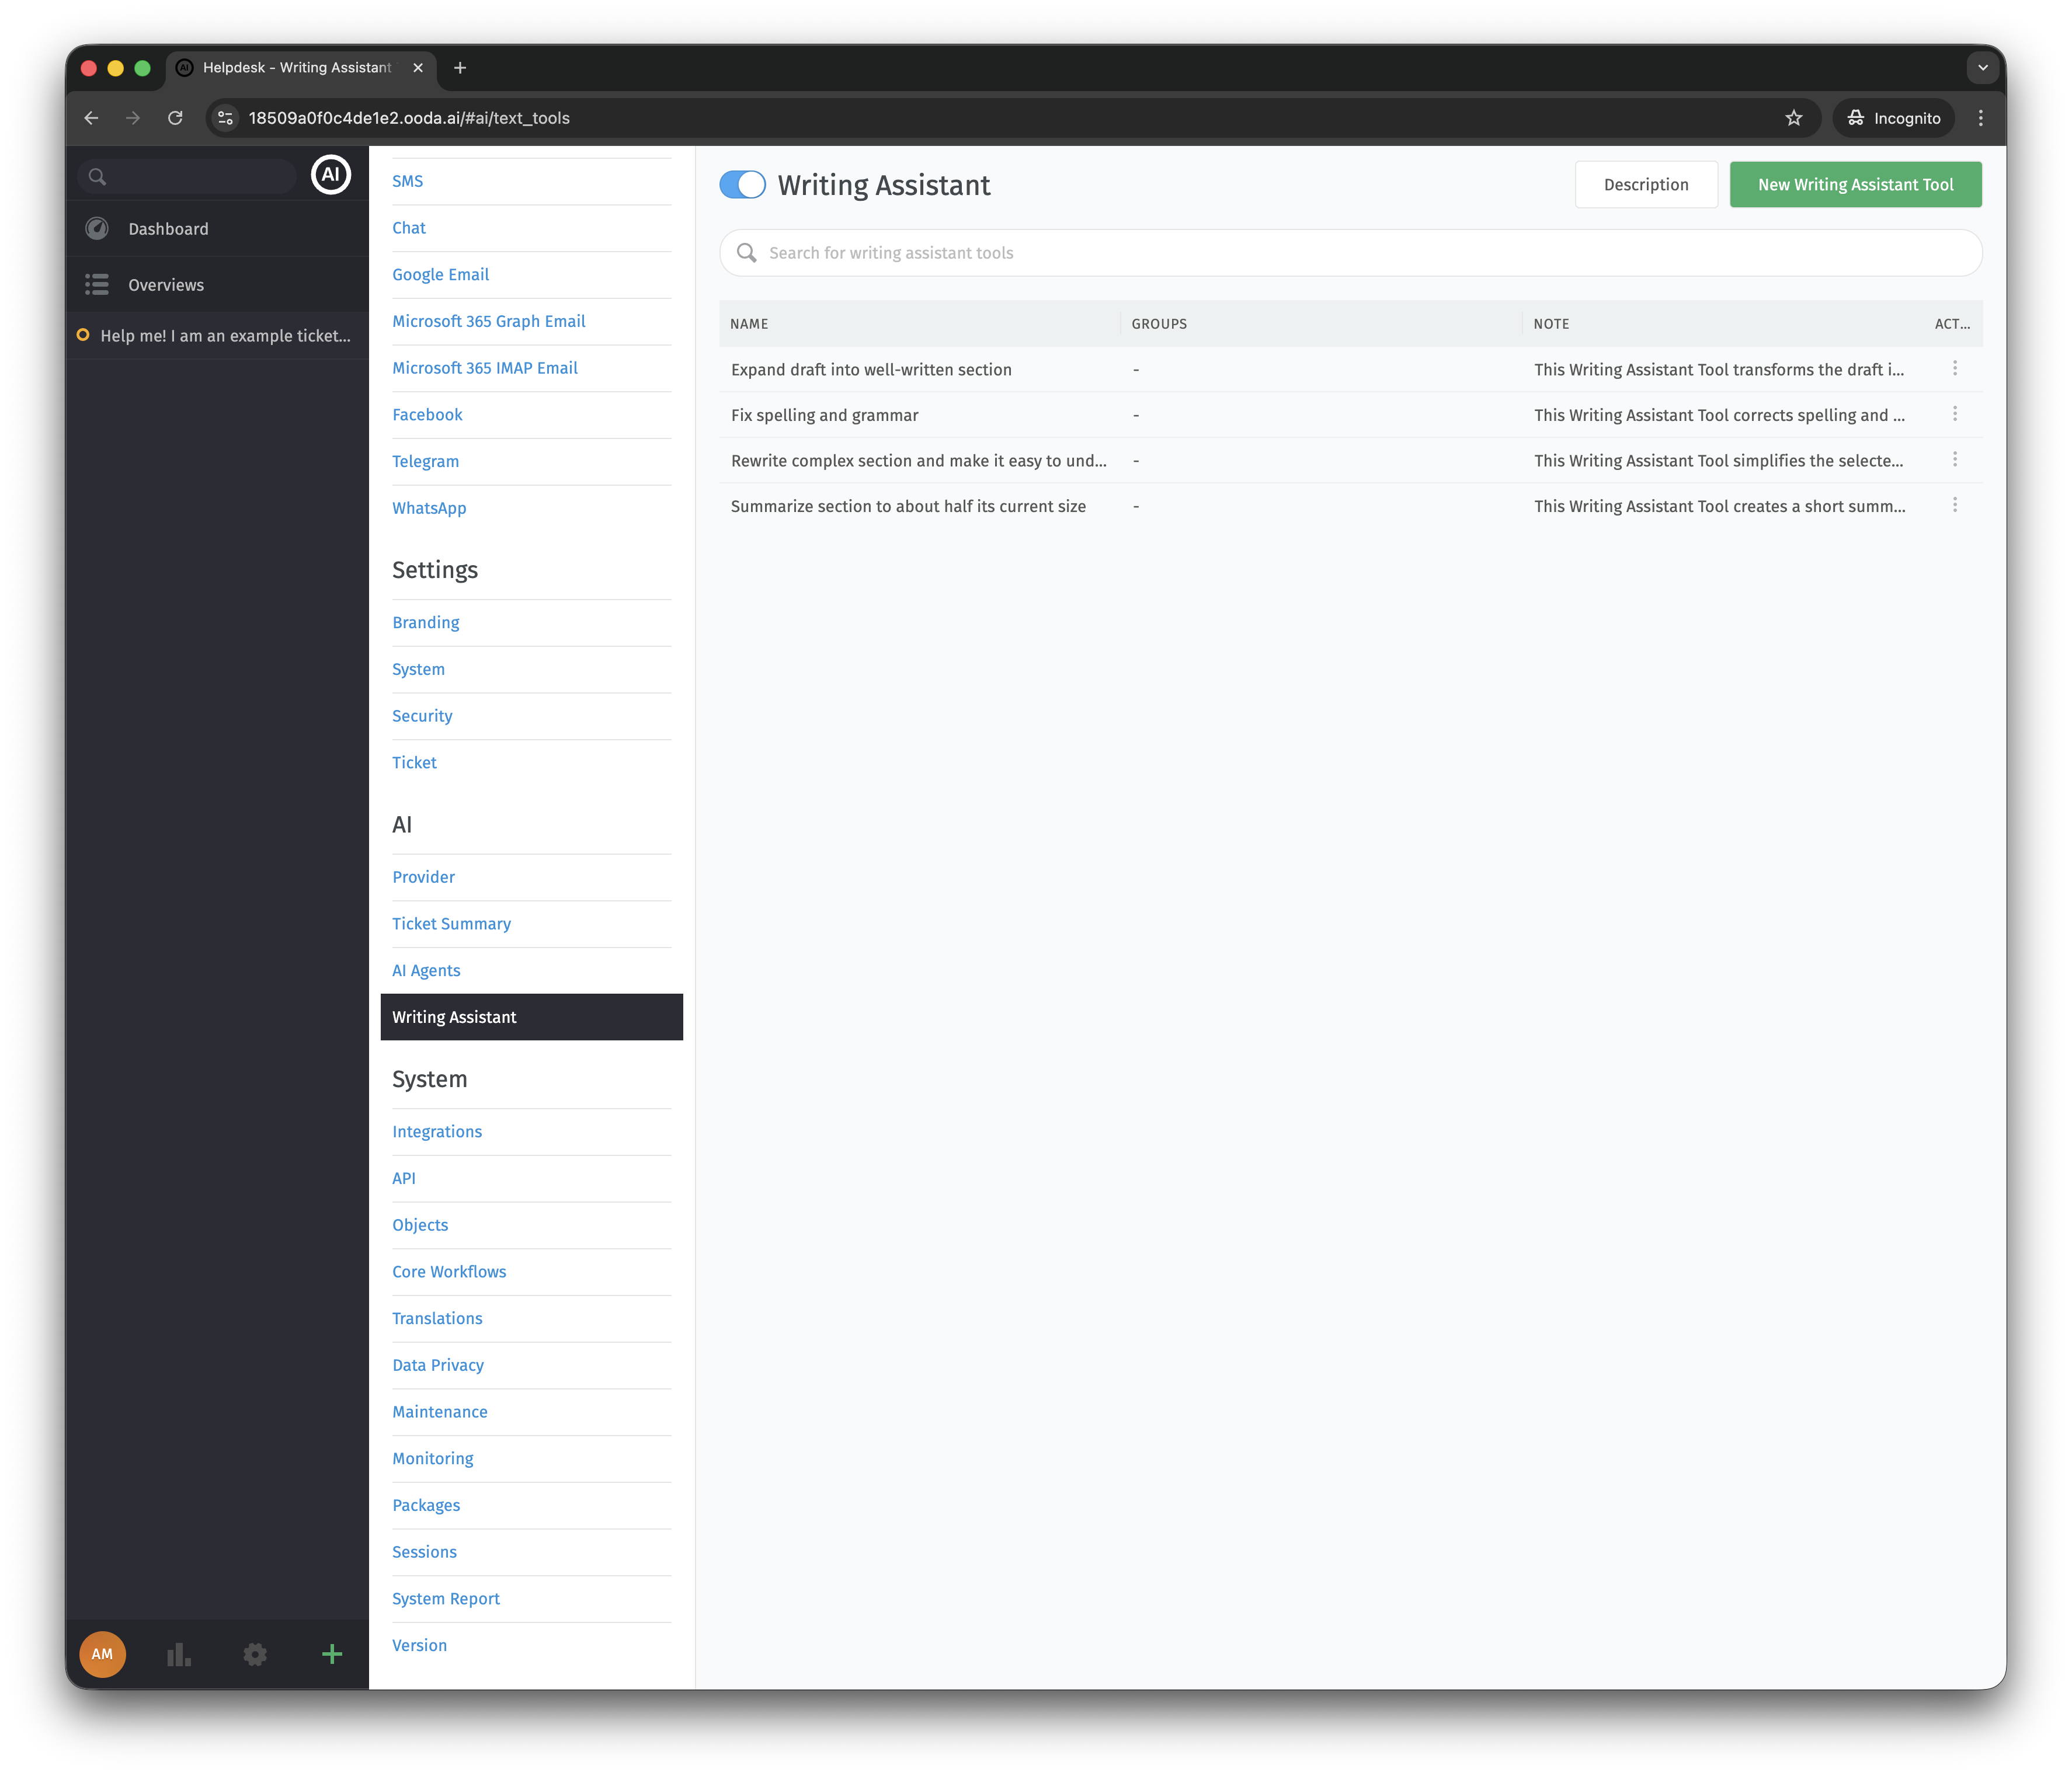Viewport: 2072px width, 1776px height.
Task: Open the statistics bar chart icon
Action: [x=179, y=1654]
